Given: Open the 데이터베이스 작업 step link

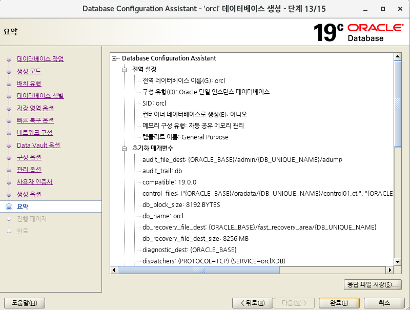Looking at the screenshot, I should pyautogui.click(x=40, y=59).
